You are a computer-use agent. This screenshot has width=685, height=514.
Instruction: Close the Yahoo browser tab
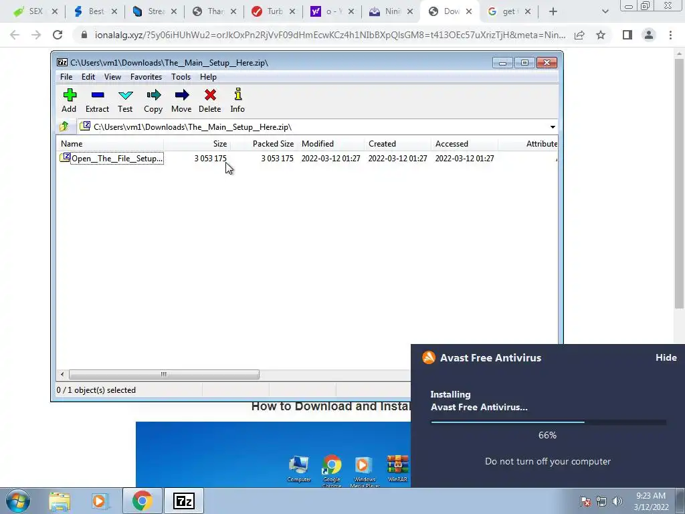pos(351,12)
